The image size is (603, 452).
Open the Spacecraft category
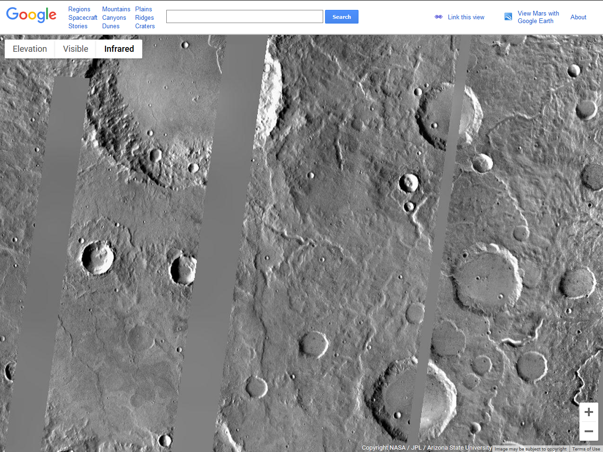[83, 17]
